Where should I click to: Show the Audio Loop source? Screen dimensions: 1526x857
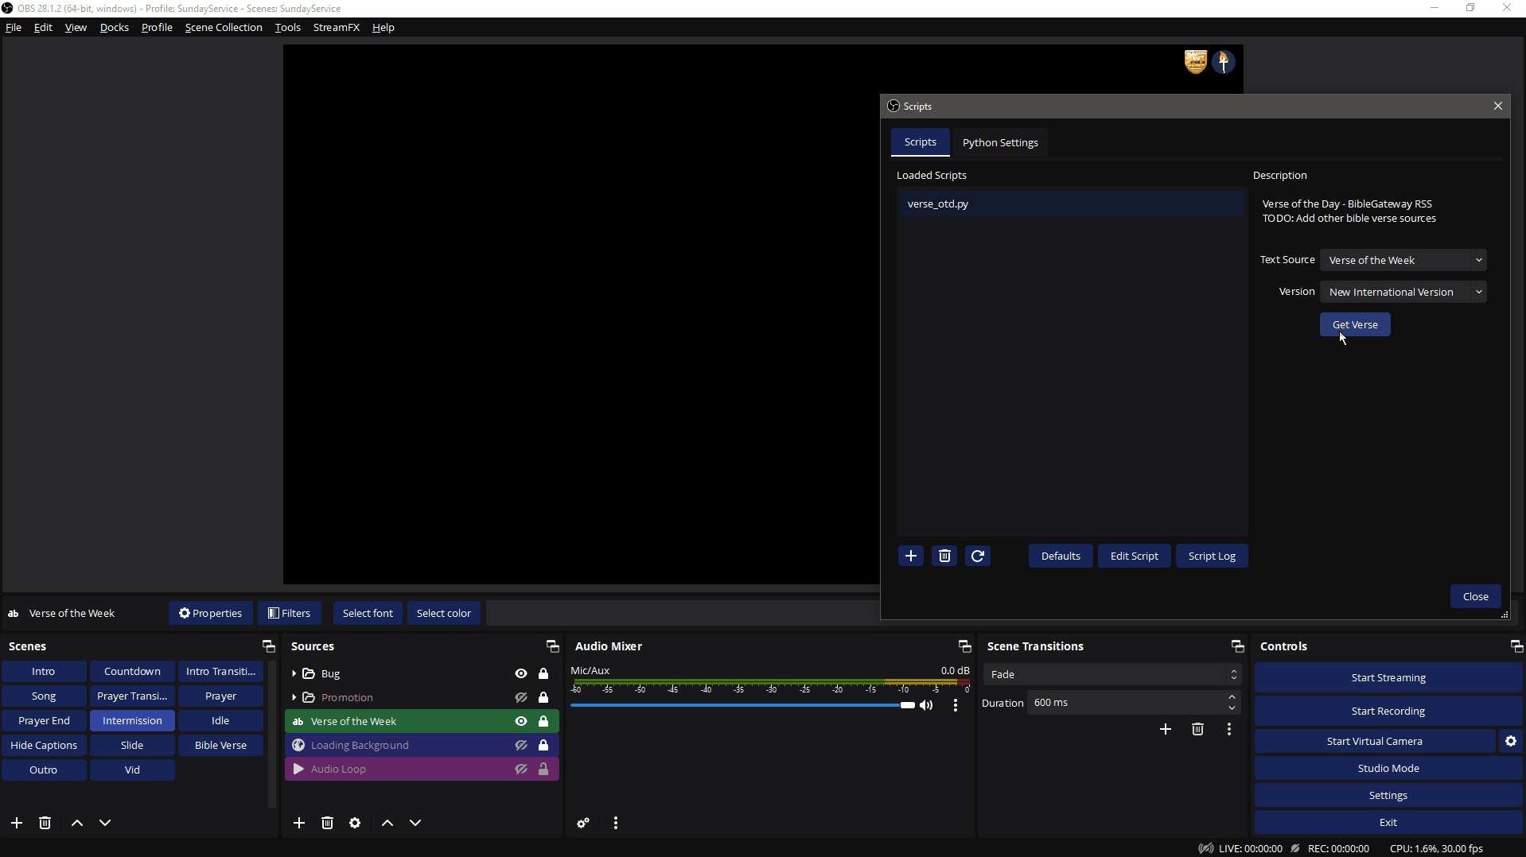click(521, 769)
